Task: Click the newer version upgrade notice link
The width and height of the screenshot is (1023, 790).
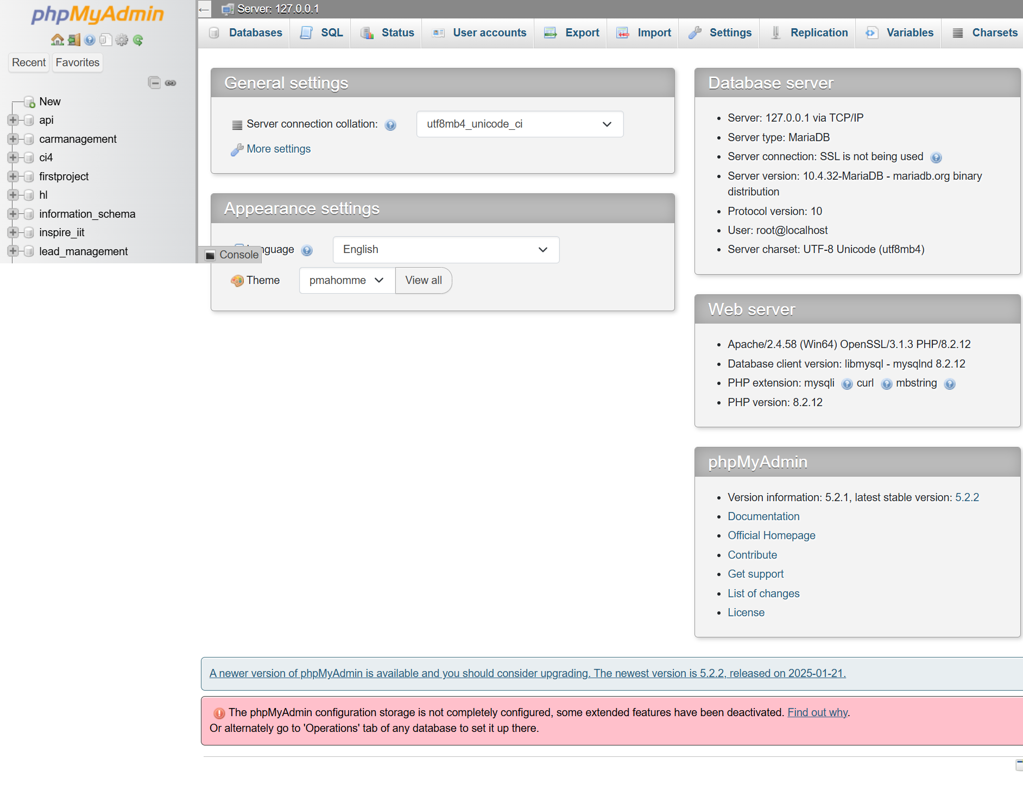Action: pyautogui.click(x=527, y=673)
